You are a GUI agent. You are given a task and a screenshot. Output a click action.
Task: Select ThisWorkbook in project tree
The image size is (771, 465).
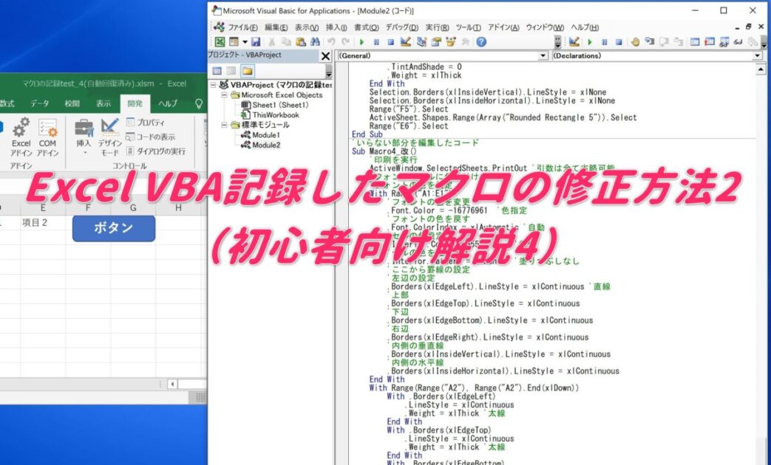270,115
